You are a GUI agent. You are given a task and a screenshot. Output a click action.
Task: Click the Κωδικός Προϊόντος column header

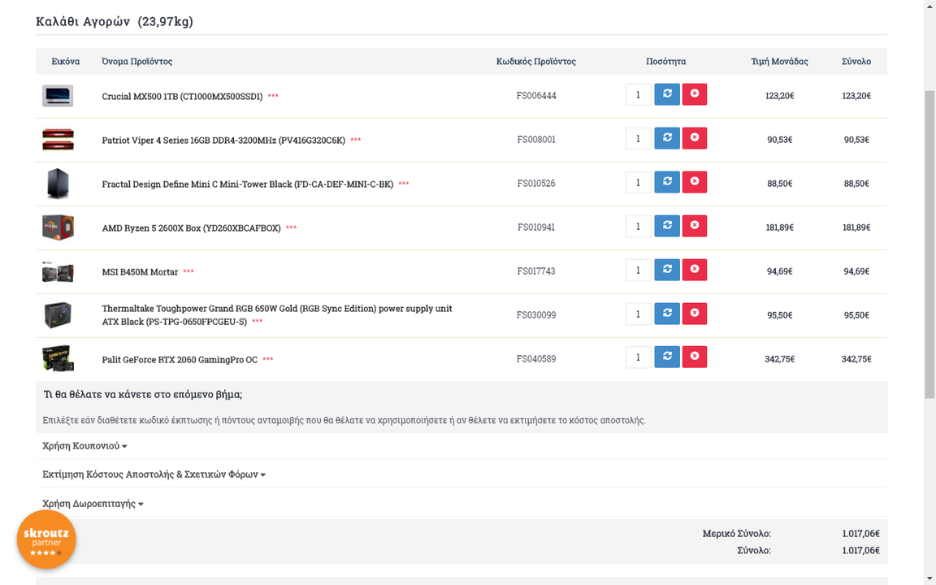(x=536, y=62)
